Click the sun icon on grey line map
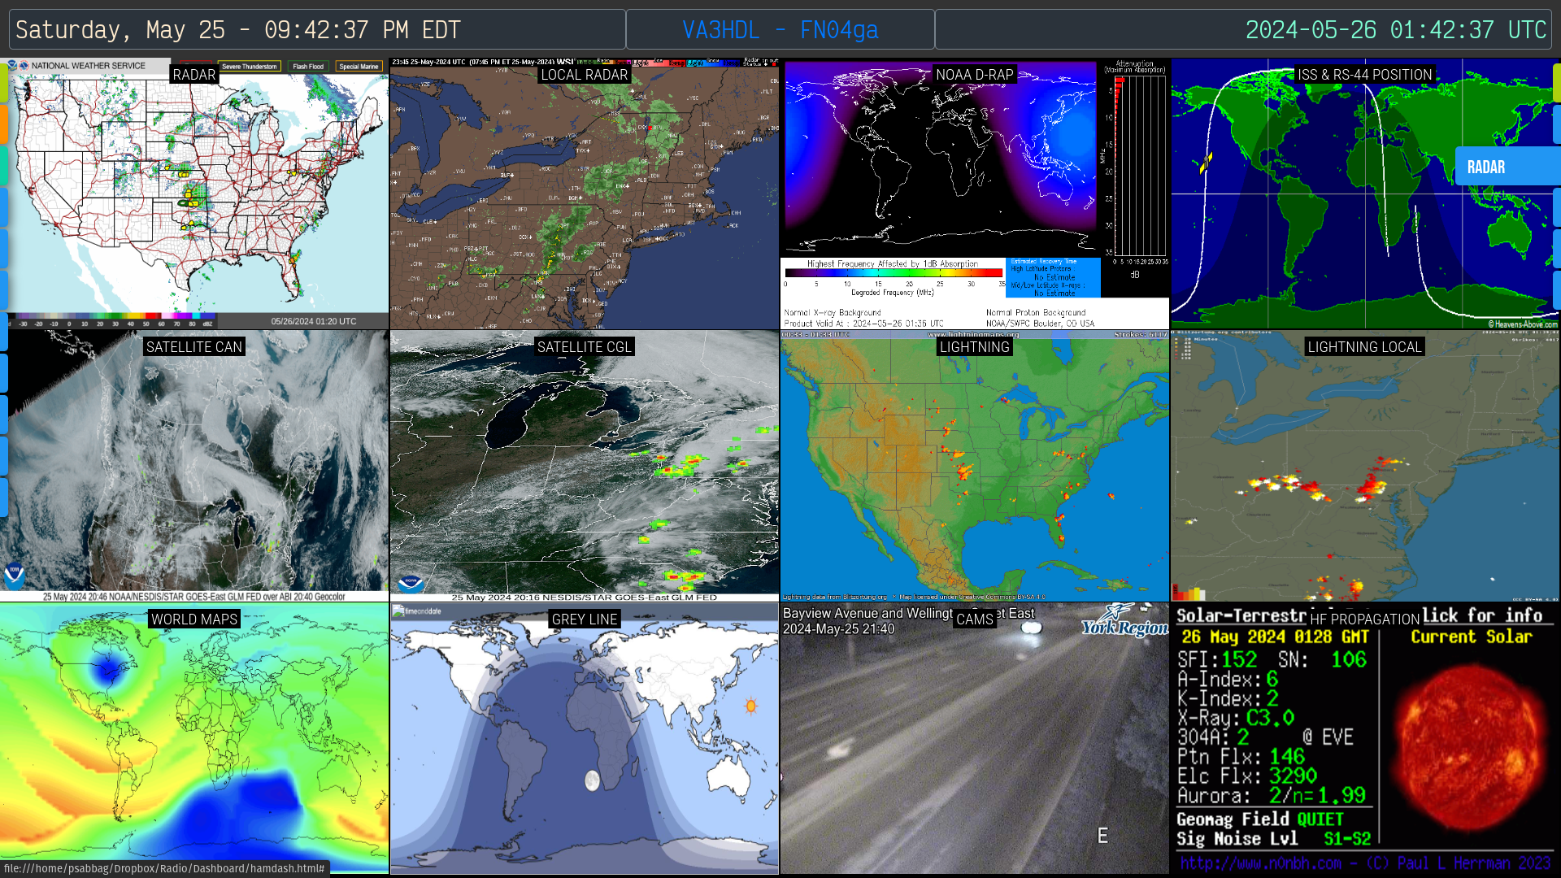 (x=750, y=706)
